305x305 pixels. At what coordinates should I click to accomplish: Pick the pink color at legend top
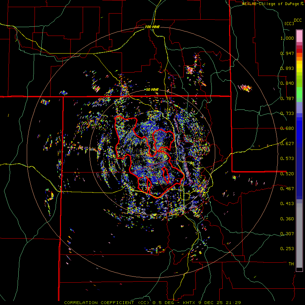(x=299, y=36)
